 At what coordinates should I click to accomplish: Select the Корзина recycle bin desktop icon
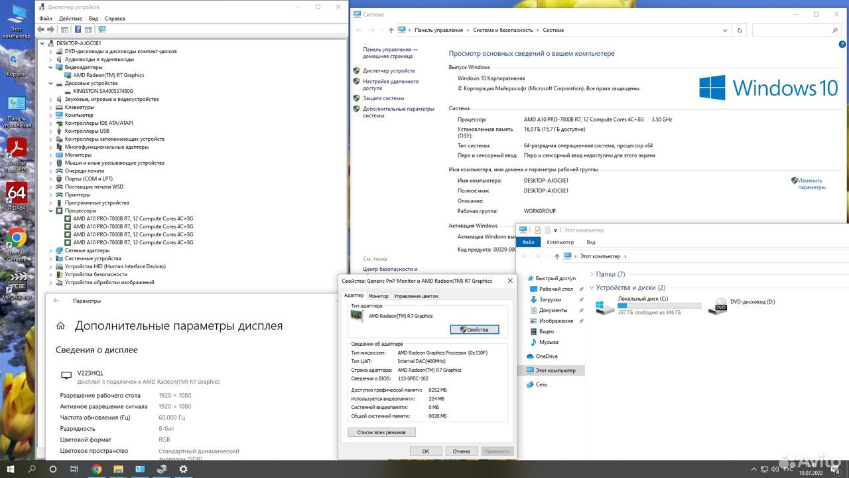point(17,63)
